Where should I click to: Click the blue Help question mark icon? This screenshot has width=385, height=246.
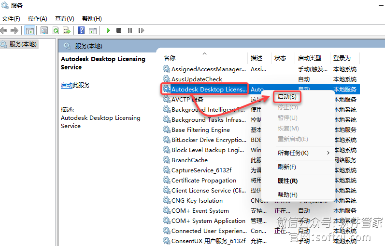point(81,30)
